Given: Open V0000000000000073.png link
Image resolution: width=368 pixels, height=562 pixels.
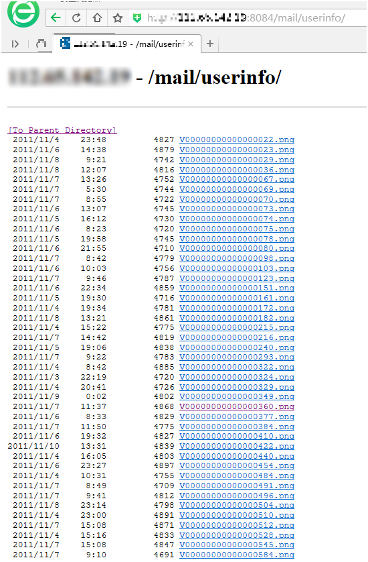Looking at the screenshot, I should [x=237, y=209].
